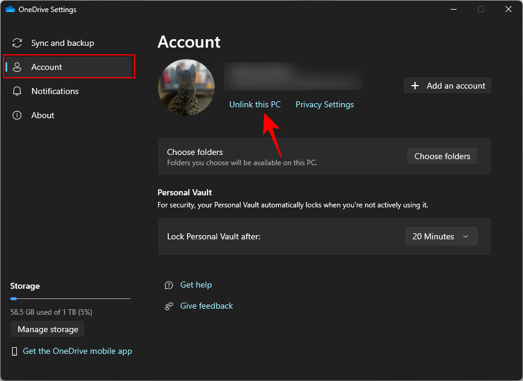This screenshot has width=523, height=381.
Task: Click Unlink this PC link
Action: tap(255, 104)
